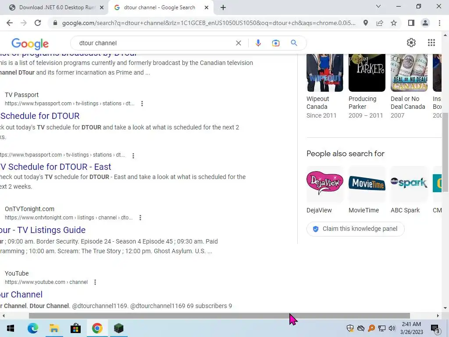
Task: Search by image with camera icon
Action: 275,43
